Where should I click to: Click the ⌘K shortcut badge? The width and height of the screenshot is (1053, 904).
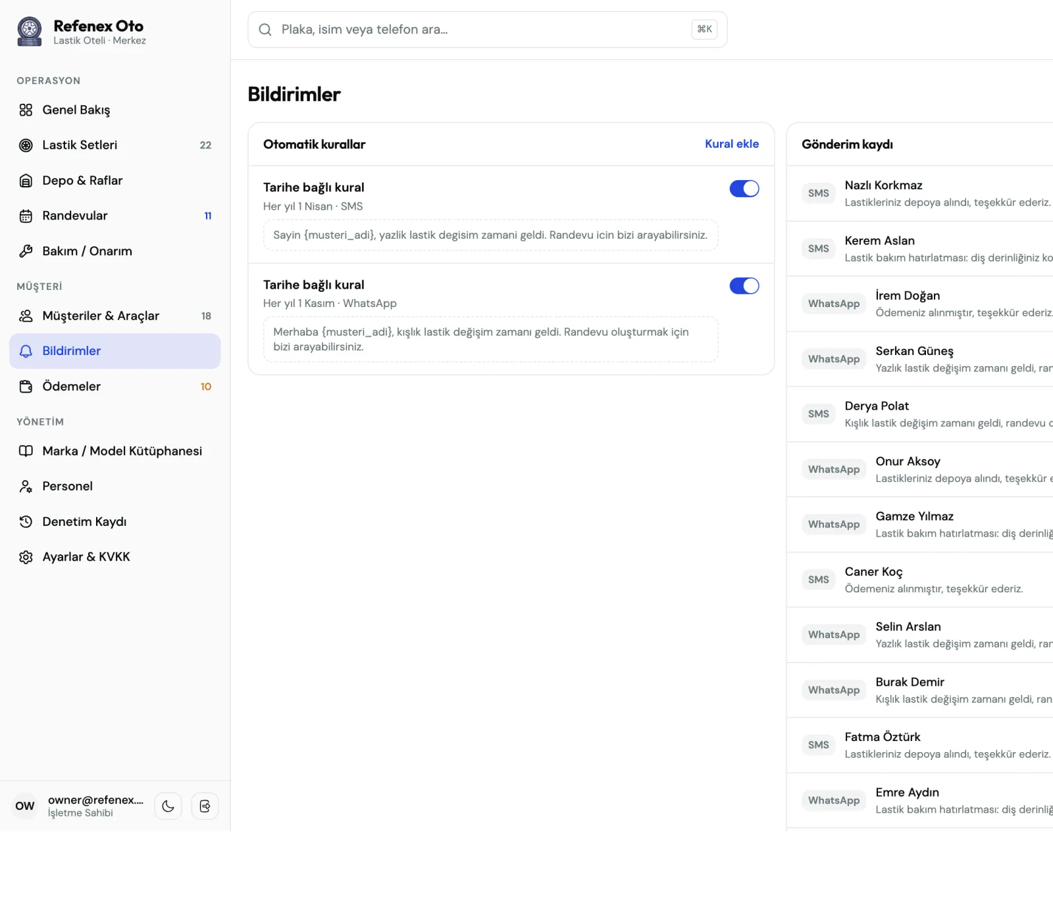(704, 30)
